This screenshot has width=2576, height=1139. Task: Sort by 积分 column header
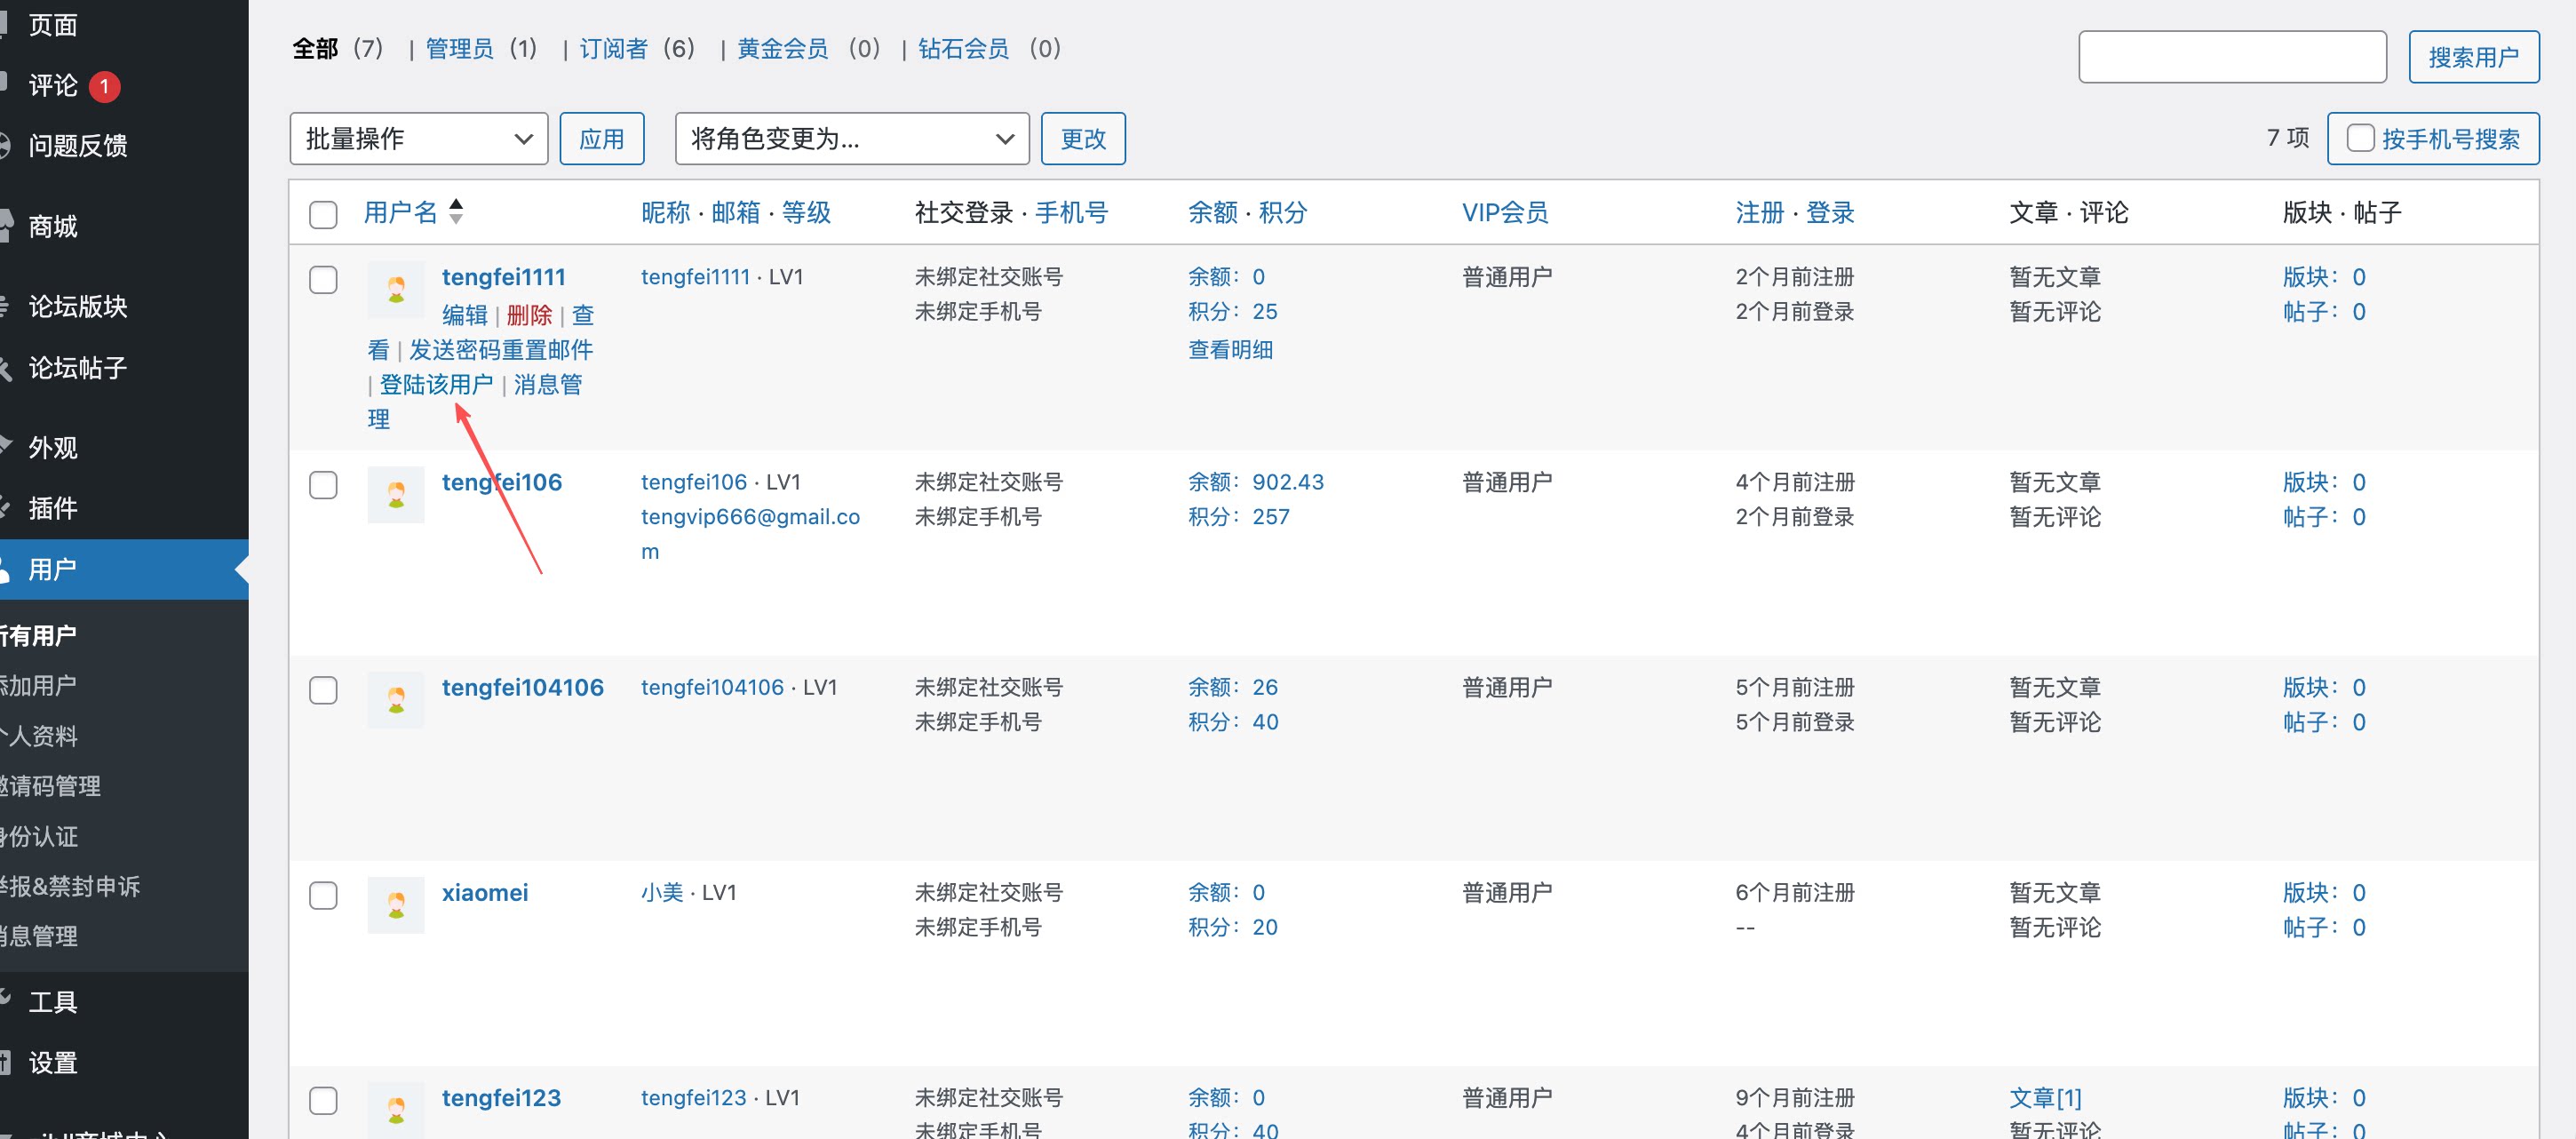point(1283,213)
